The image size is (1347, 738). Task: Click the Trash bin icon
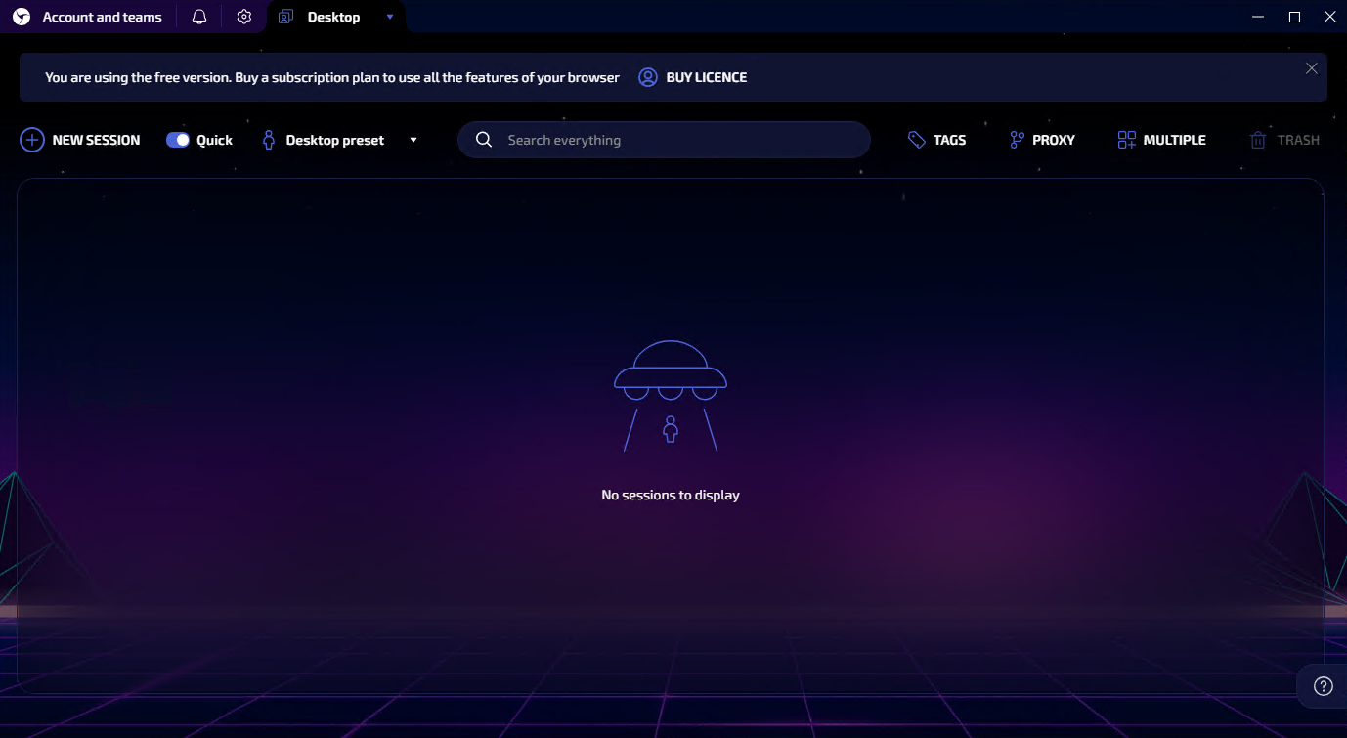tap(1258, 140)
